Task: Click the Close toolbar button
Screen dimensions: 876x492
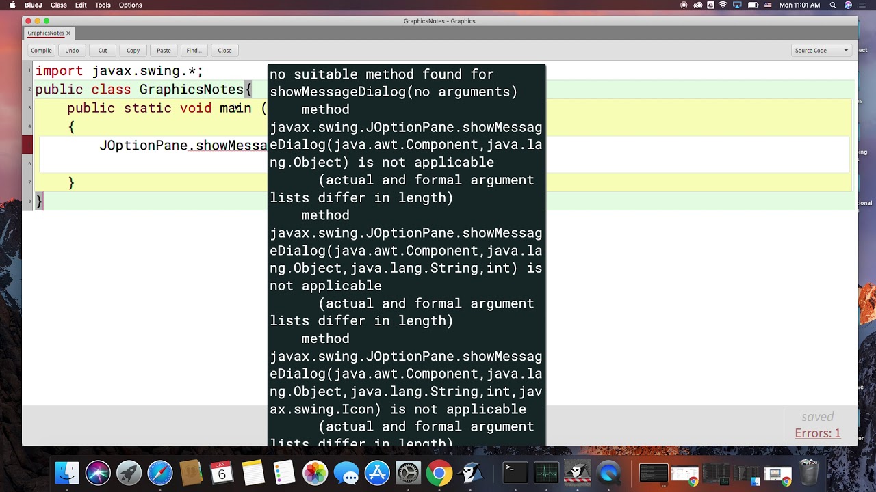Action: pos(224,50)
